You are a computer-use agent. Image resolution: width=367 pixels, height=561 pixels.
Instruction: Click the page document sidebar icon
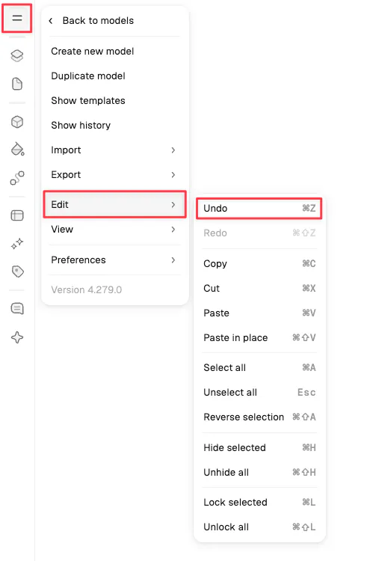tap(16, 84)
